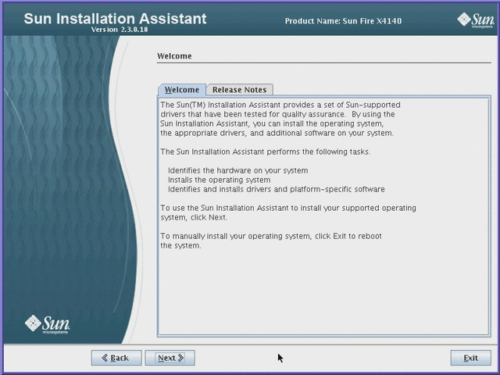Click 'drivers that have been tested' line
500x375 pixels.
[x=277, y=114]
